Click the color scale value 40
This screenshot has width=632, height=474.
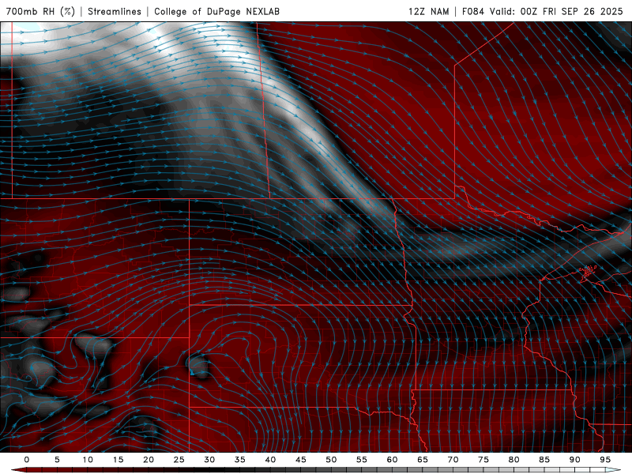point(270,460)
